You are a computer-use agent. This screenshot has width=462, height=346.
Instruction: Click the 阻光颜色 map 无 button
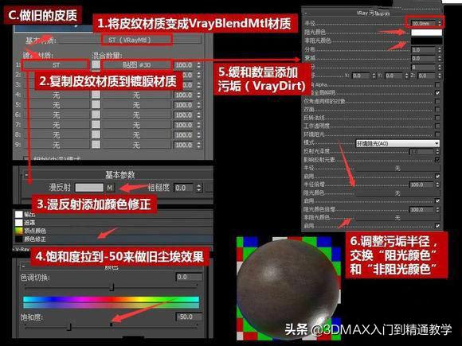[397, 193]
